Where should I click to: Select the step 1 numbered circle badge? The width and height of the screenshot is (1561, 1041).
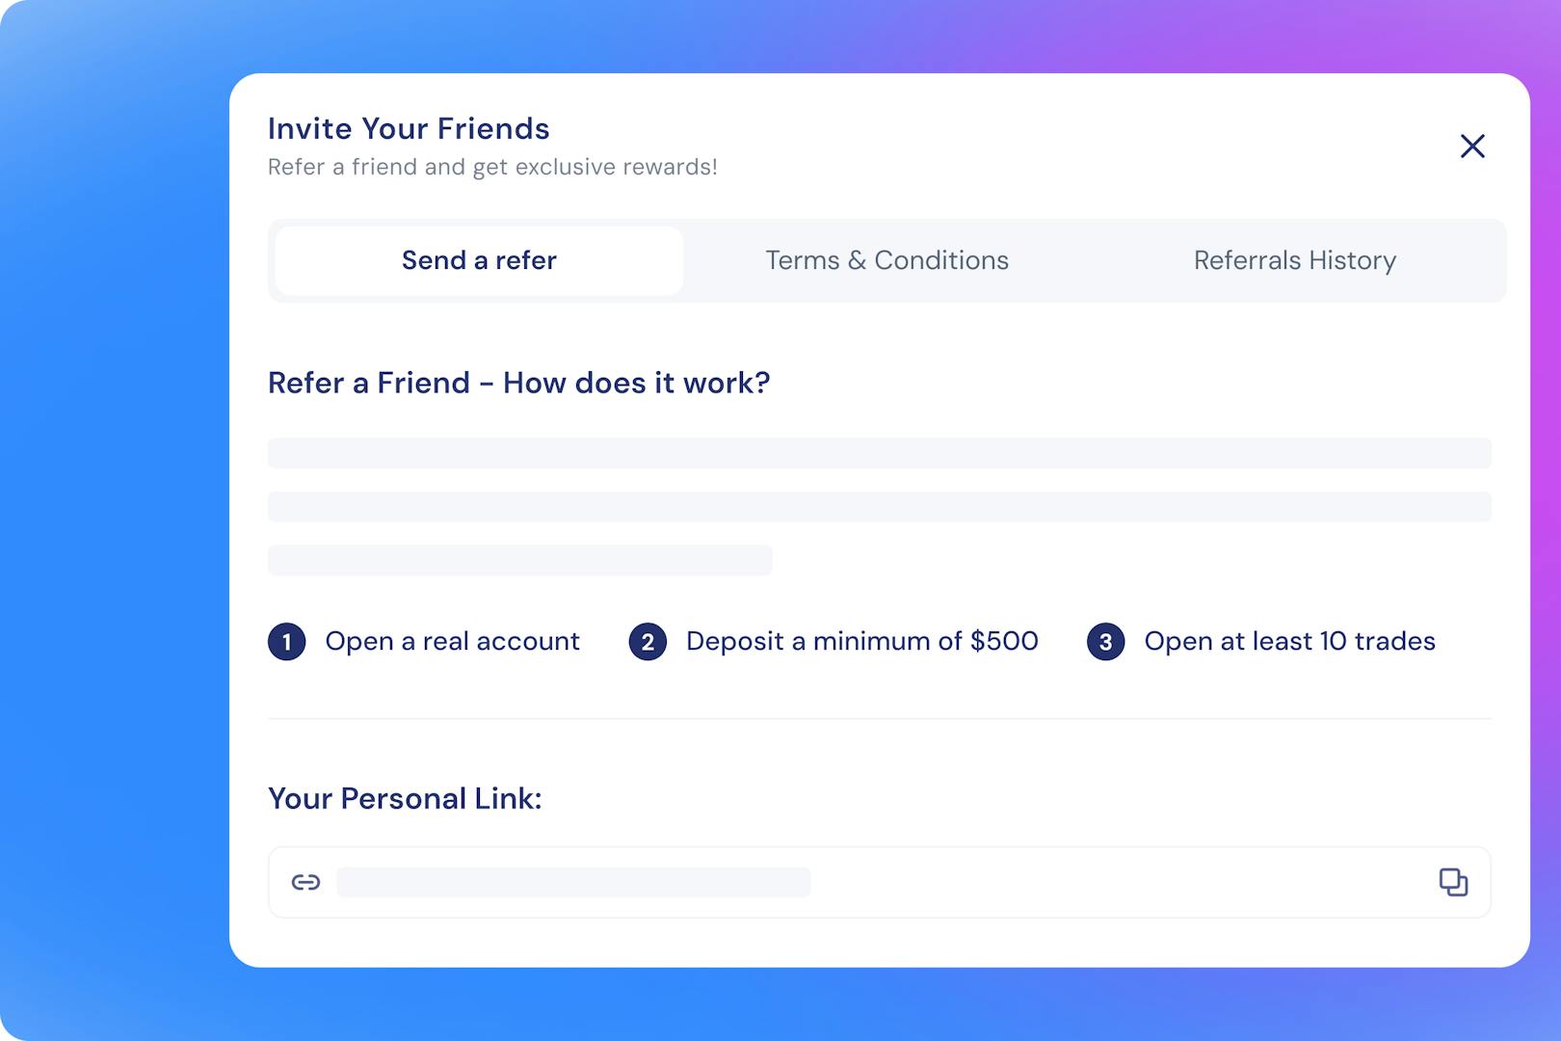(286, 641)
